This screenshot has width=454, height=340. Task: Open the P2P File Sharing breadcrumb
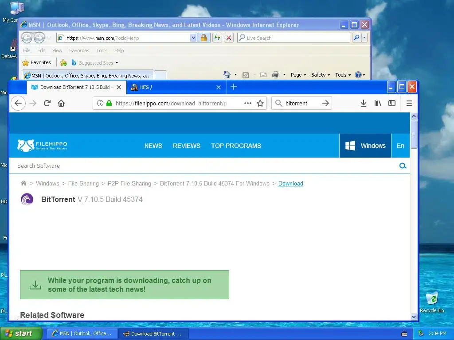click(129, 183)
